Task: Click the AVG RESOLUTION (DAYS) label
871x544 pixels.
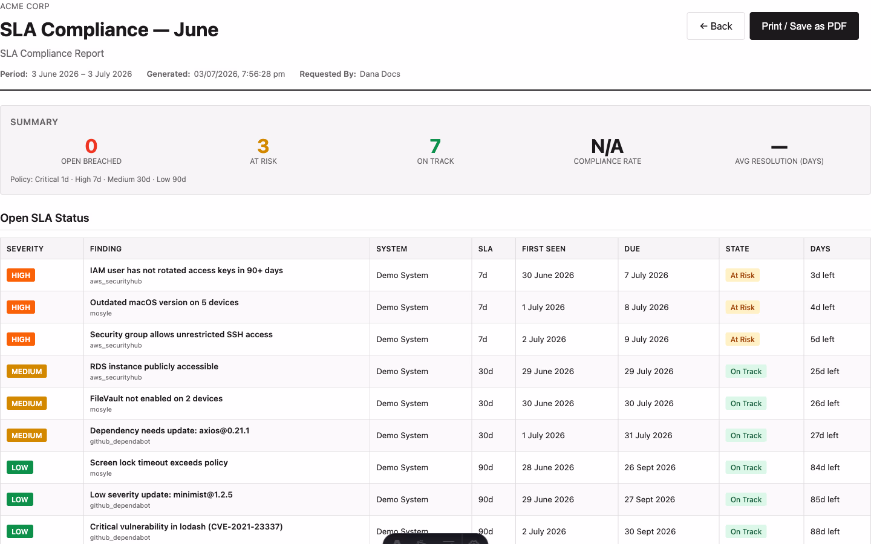Action: click(779, 161)
